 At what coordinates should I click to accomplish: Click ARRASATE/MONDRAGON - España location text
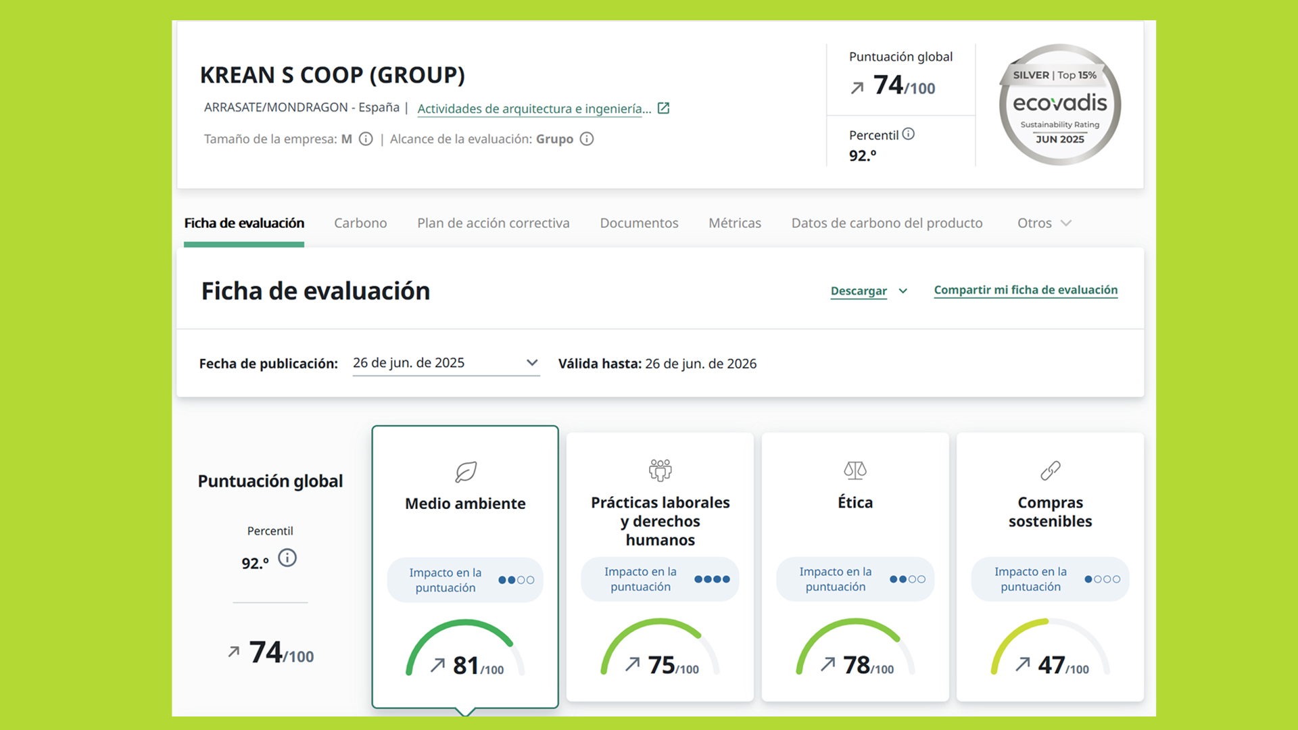pyautogui.click(x=302, y=107)
